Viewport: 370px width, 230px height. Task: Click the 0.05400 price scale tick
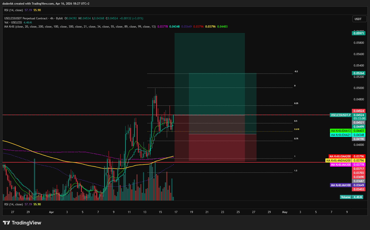[359, 65]
